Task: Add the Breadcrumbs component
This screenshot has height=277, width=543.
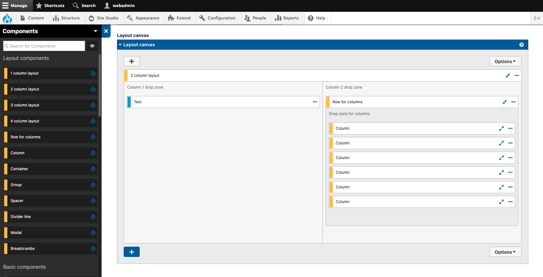Action: (x=93, y=249)
